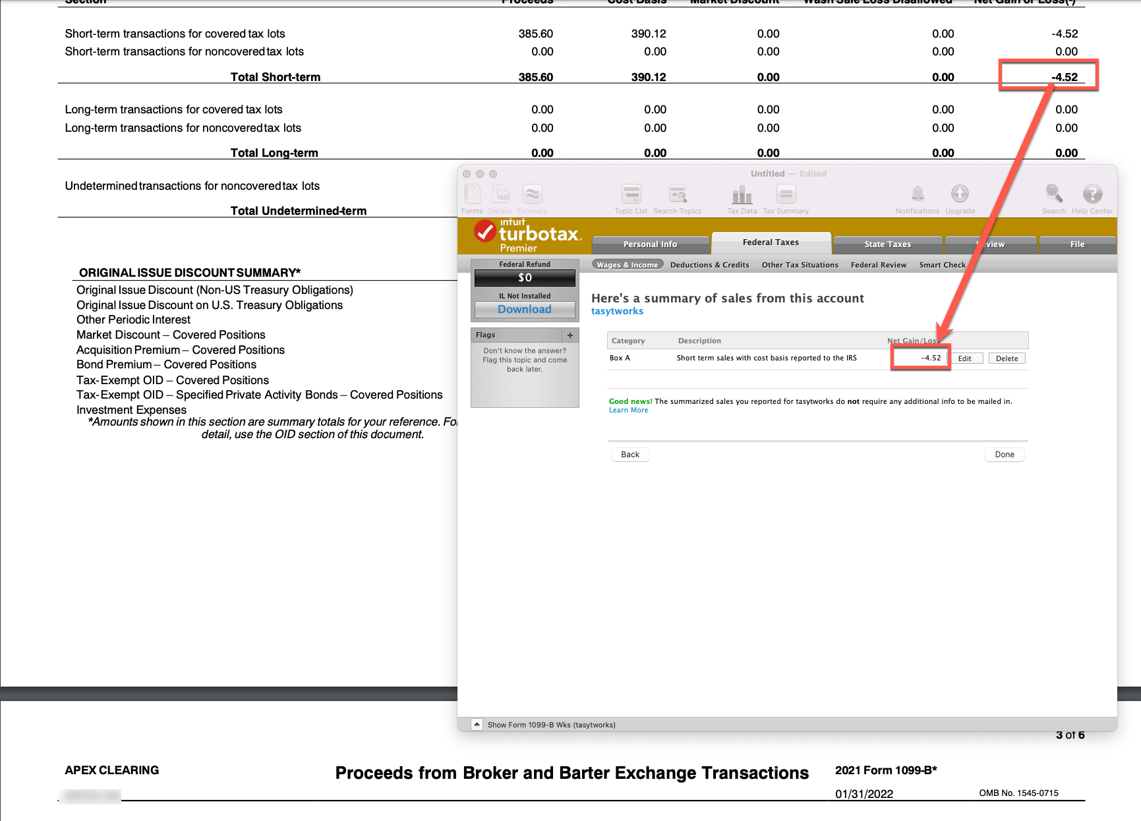Image resolution: width=1141 pixels, height=821 pixels.
Task: Open the Topic List
Action: [631, 197]
